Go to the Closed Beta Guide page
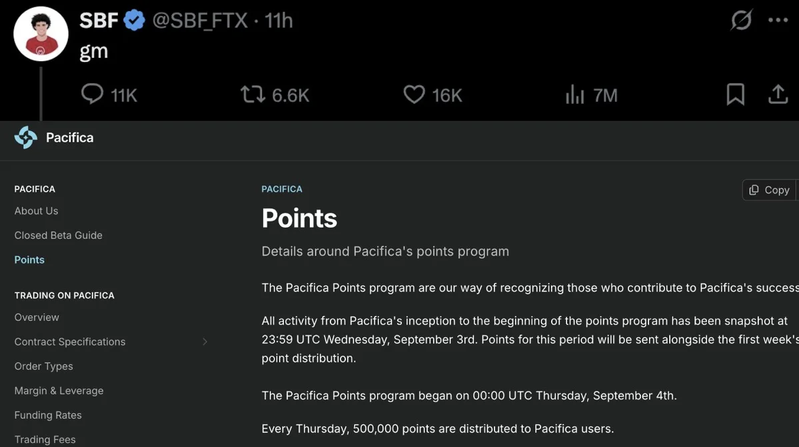799x447 pixels. tap(58, 235)
